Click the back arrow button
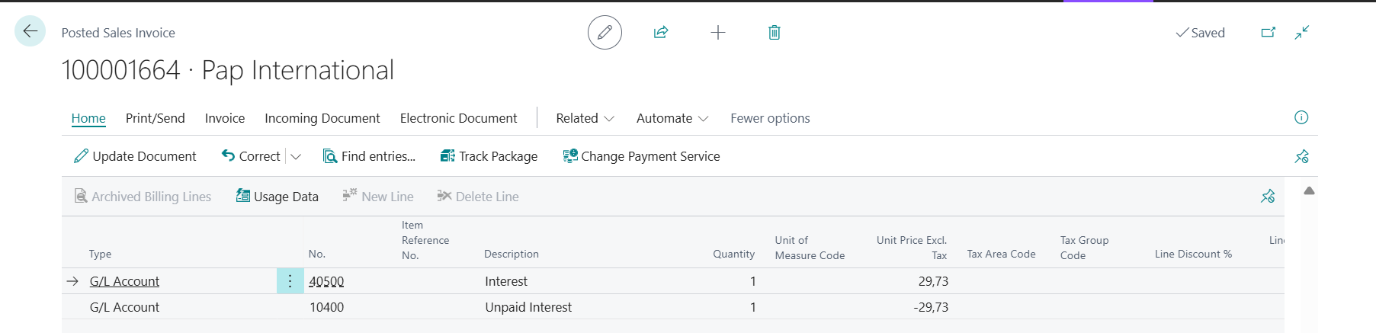 (x=30, y=31)
